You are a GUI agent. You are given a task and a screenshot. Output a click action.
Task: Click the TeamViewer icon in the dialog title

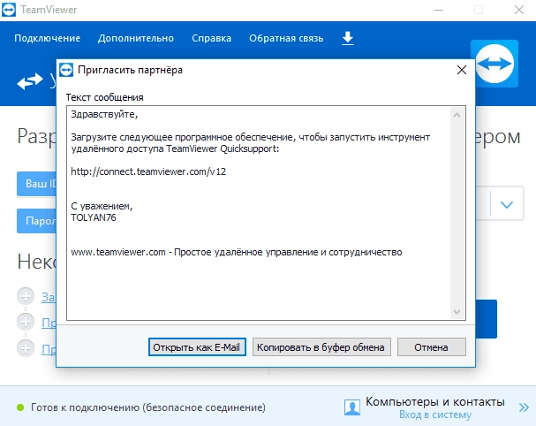(x=66, y=70)
